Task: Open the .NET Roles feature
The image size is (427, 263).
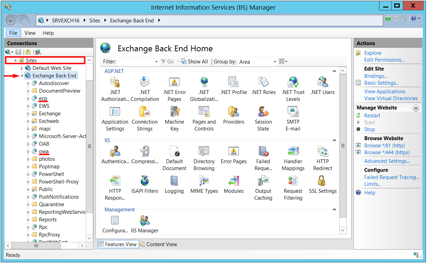Action: pyautogui.click(x=264, y=86)
